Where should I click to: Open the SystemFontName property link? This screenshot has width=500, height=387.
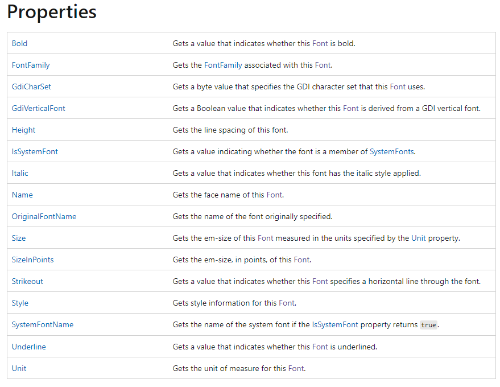42,324
